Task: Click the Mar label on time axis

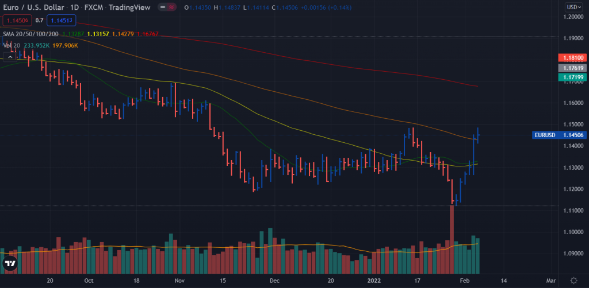Action: click(x=550, y=280)
